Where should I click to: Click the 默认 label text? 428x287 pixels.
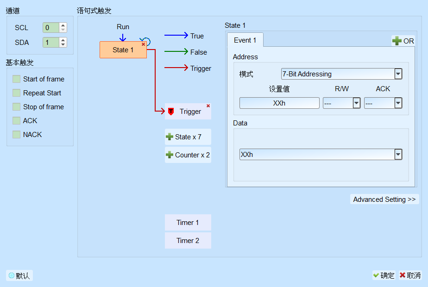point(23,276)
